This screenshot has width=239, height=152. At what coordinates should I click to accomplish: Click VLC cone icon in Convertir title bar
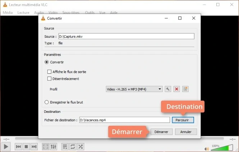pos(43,18)
